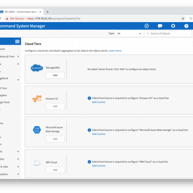Viewport: 193px width, 193px height.
Task: Click the Microsoft Azure Blob storage logo
Action: pyautogui.click(x=37, y=130)
